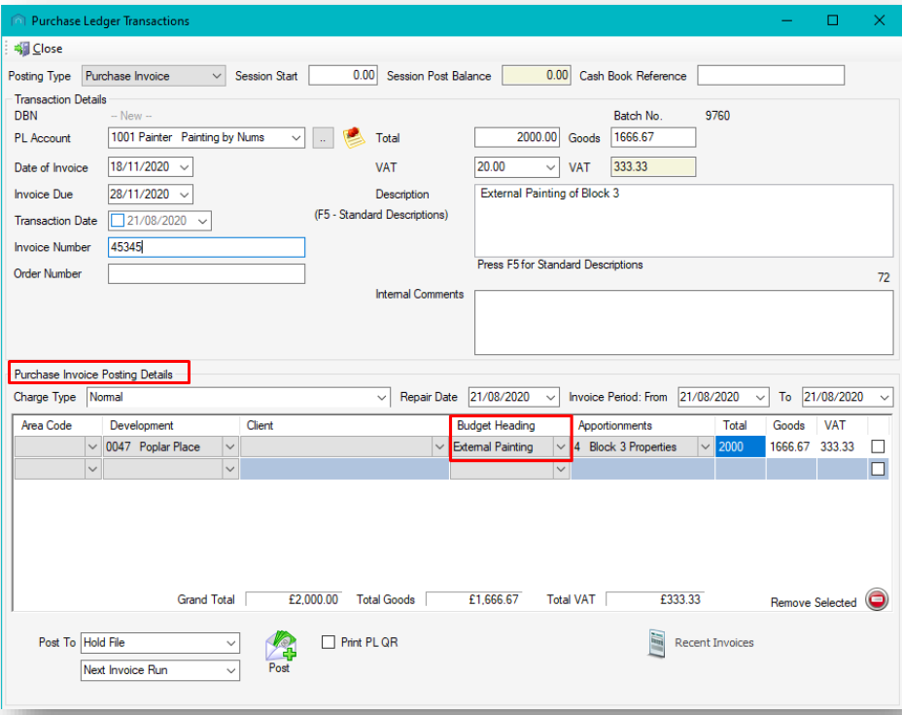The image size is (902, 715).
Task: Click the Area Code column header
Action: pyautogui.click(x=47, y=426)
